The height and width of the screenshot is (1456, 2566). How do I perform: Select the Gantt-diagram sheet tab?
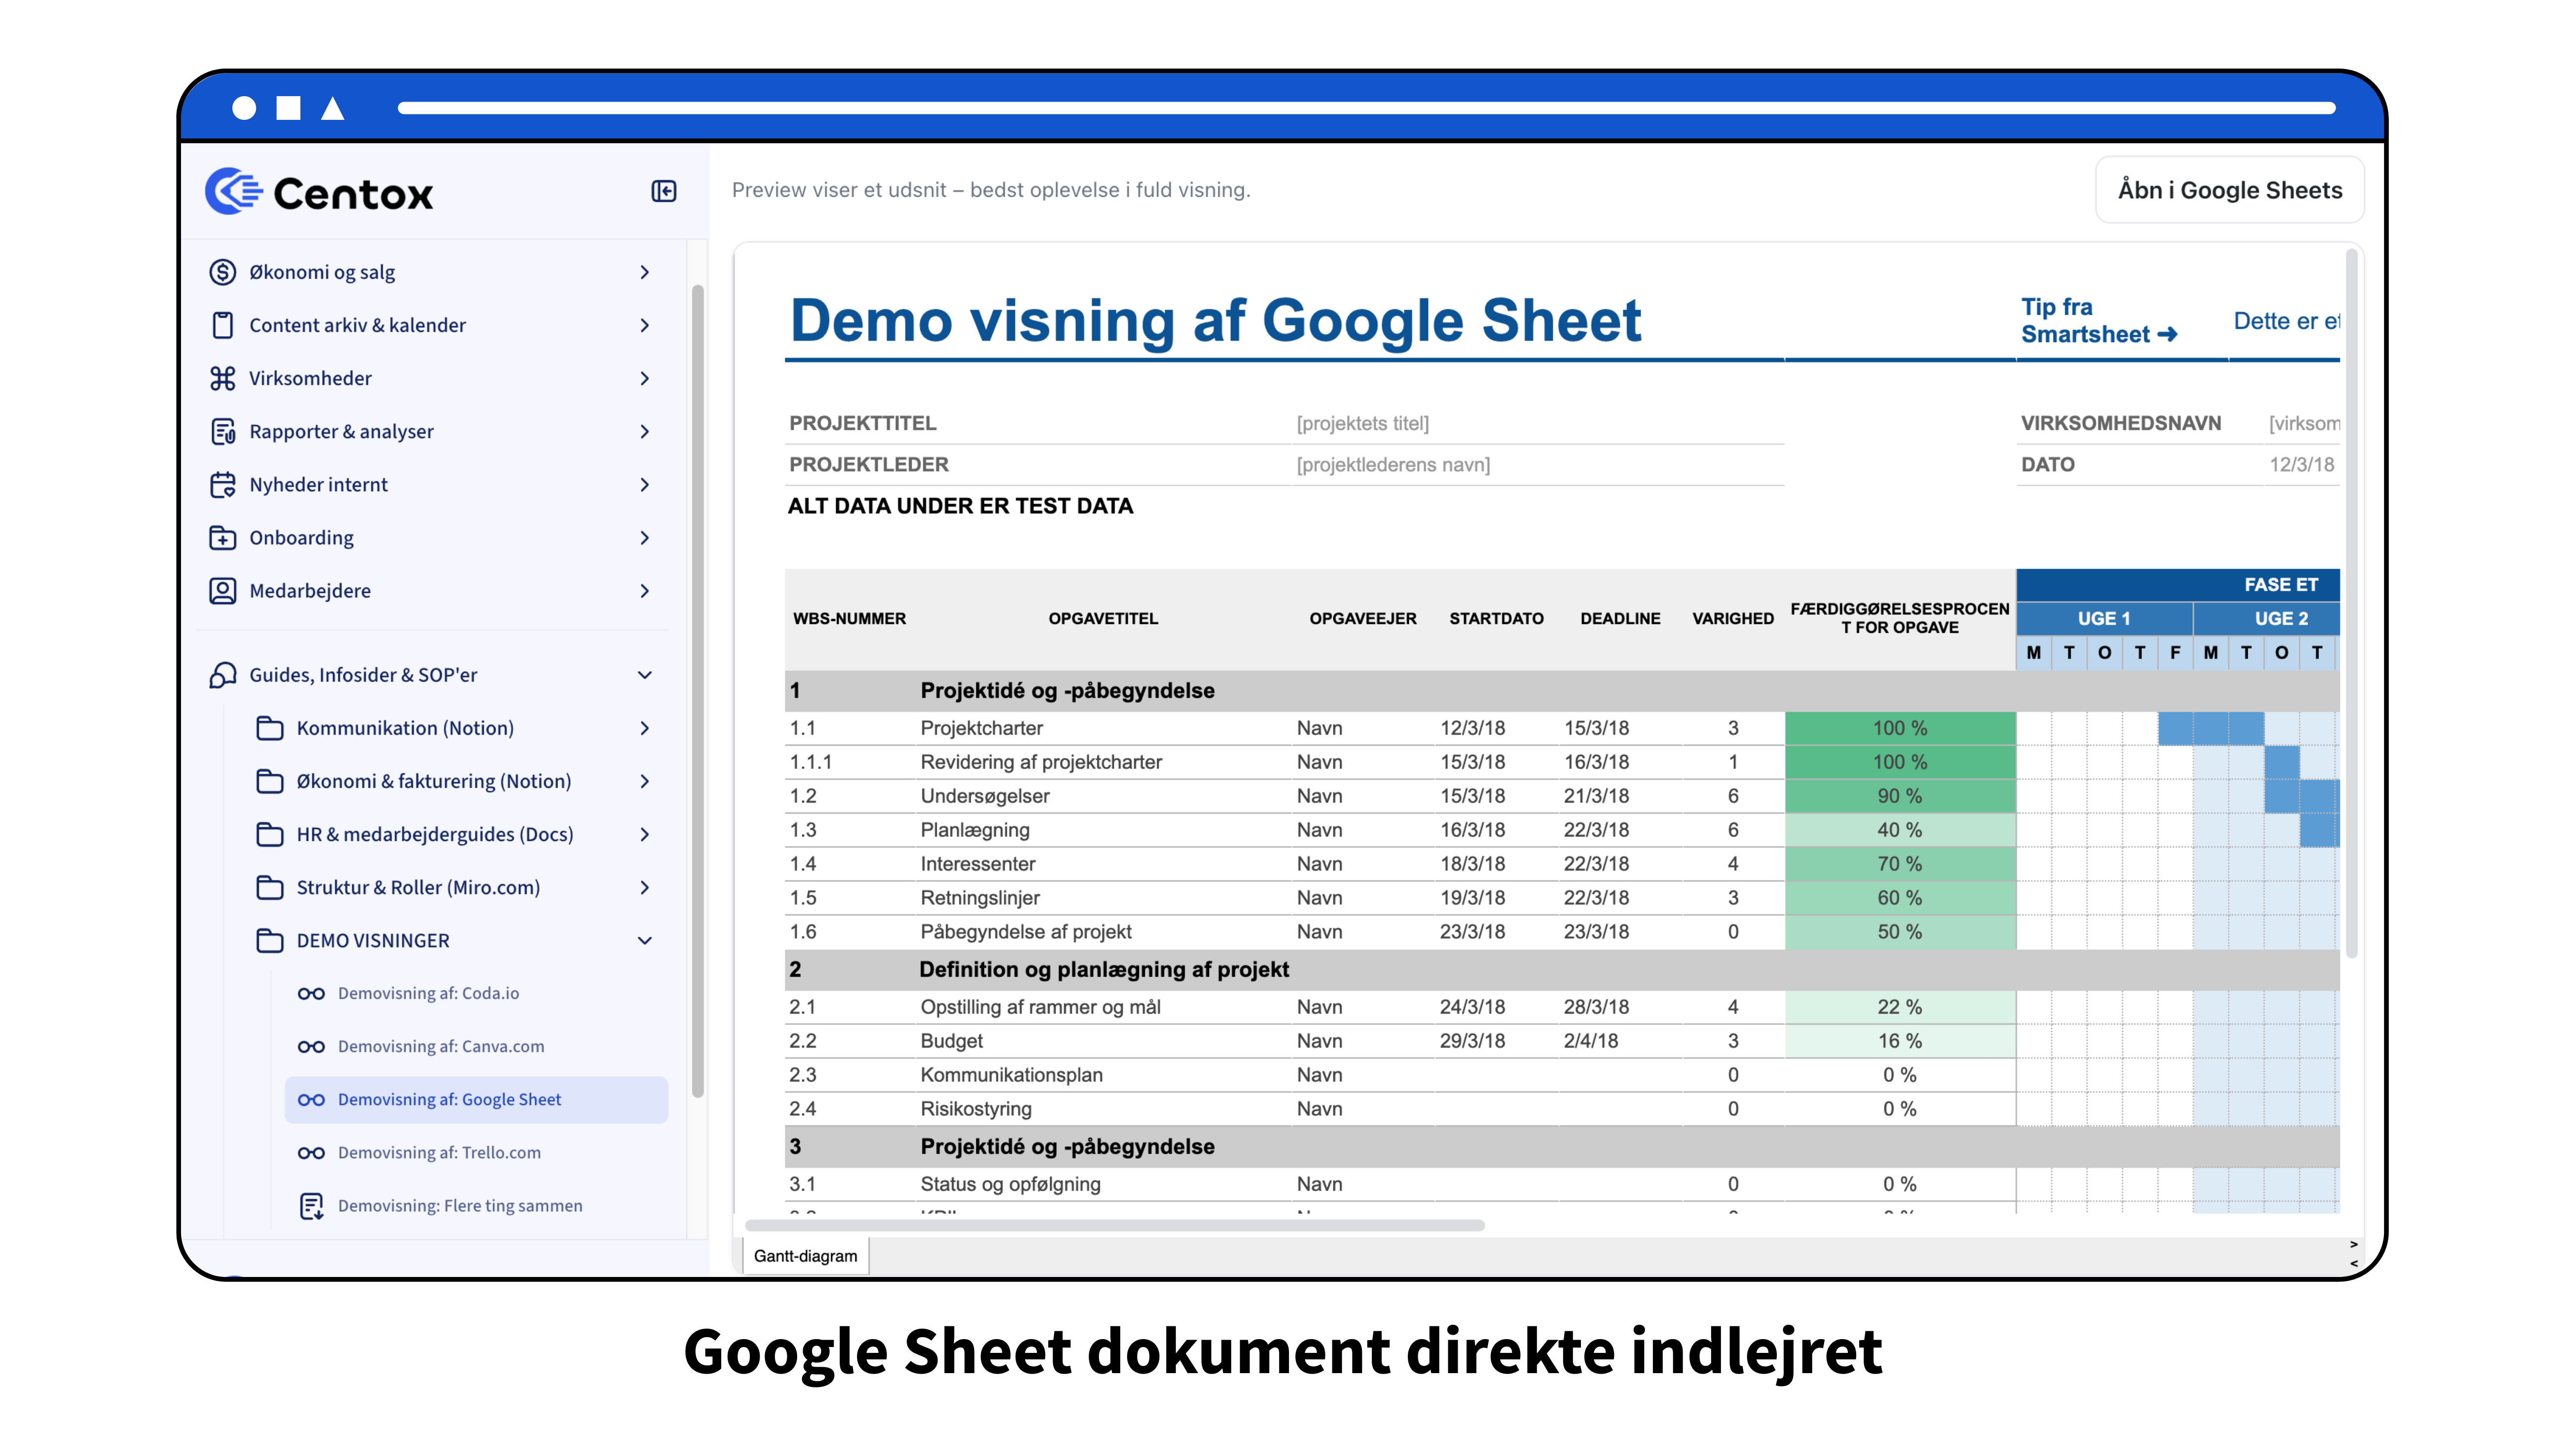point(805,1256)
